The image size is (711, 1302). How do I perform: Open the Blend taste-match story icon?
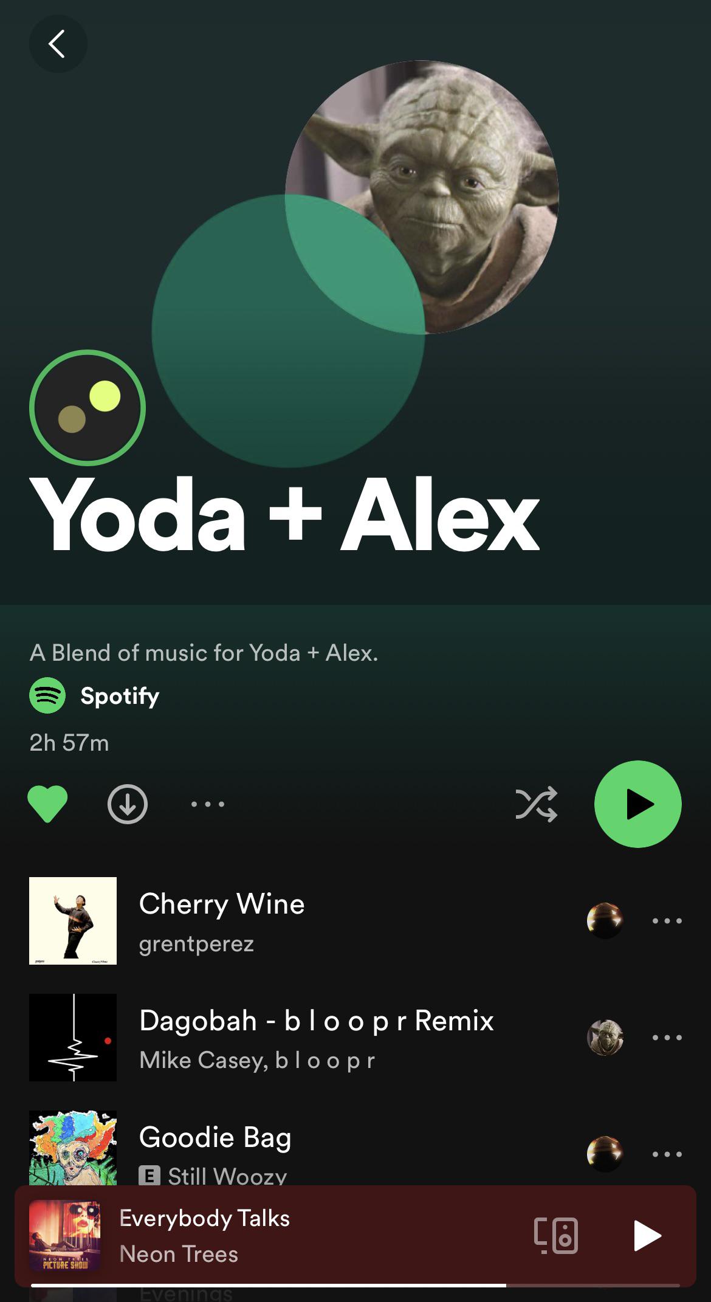(x=88, y=407)
